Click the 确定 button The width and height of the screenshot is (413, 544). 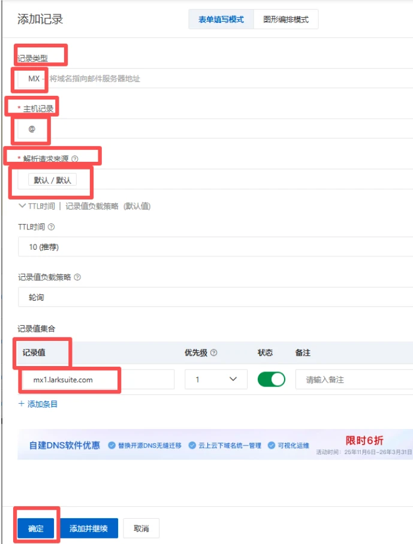36,528
